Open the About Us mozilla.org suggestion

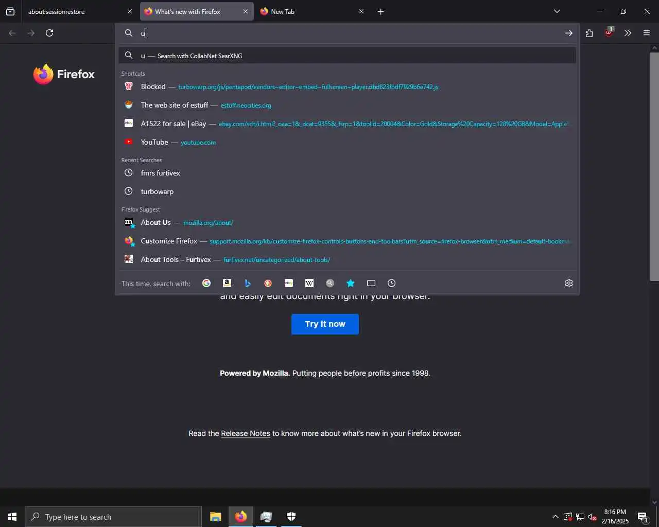pos(347,222)
